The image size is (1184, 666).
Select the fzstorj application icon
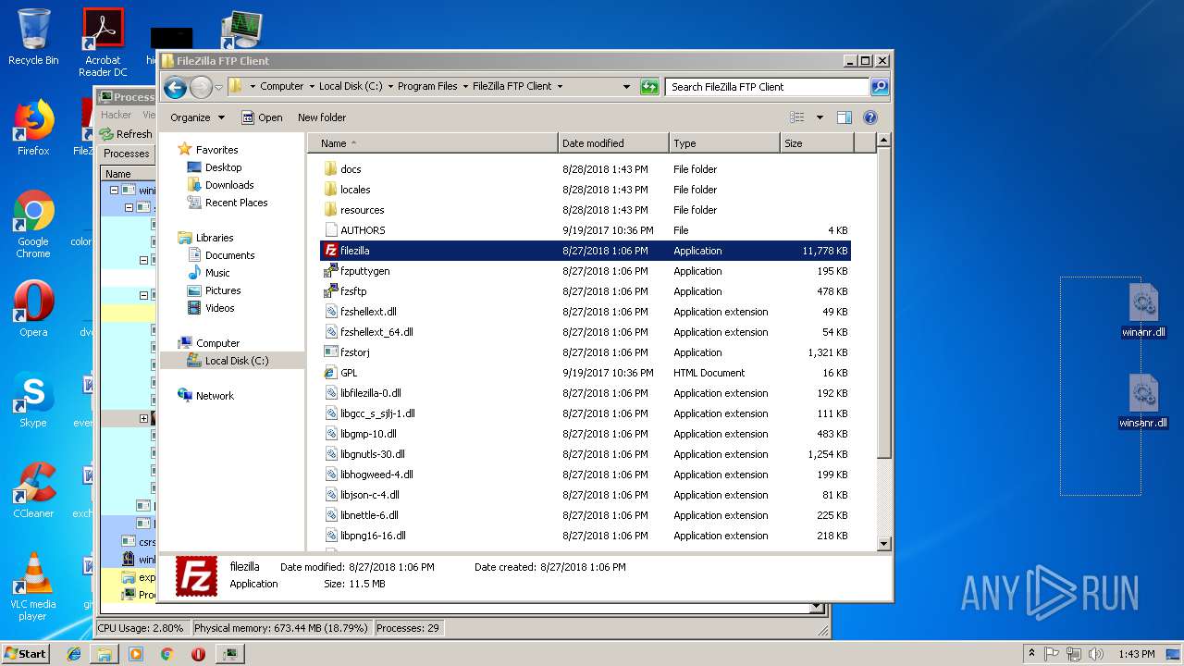click(x=330, y=352)
